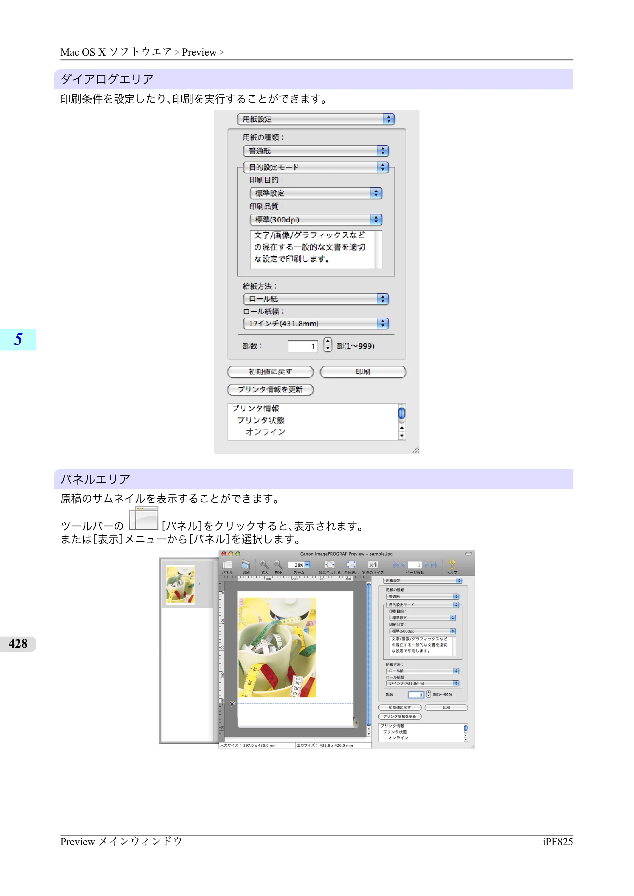Click the 印刷 printer icon in the toolbar
The width and height of the screenshot is (634, 896).
coord(246,565)
